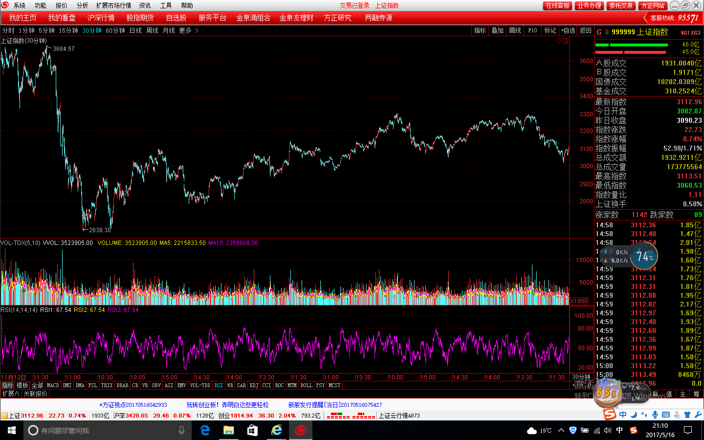The image size is (704, 440).
Task: Toggle Sogou punctuation mode icon
Action: [644, 415]
